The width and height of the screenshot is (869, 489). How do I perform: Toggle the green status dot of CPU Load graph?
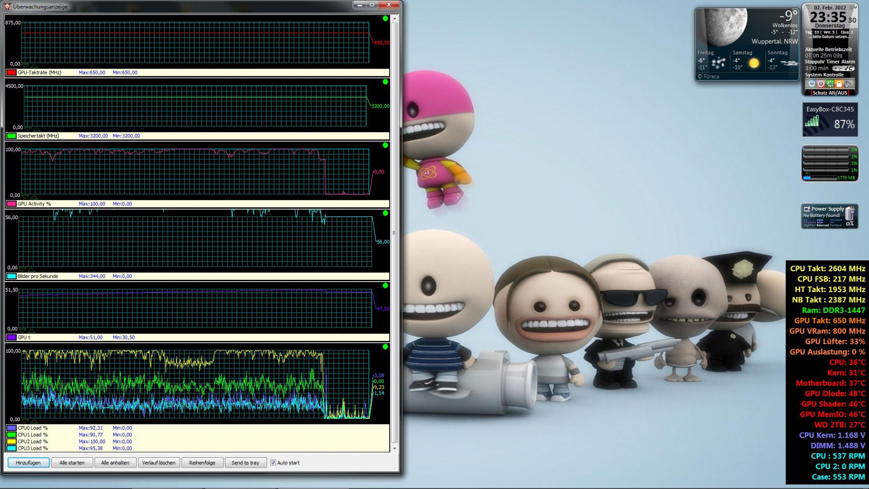(x=385, y=347)
